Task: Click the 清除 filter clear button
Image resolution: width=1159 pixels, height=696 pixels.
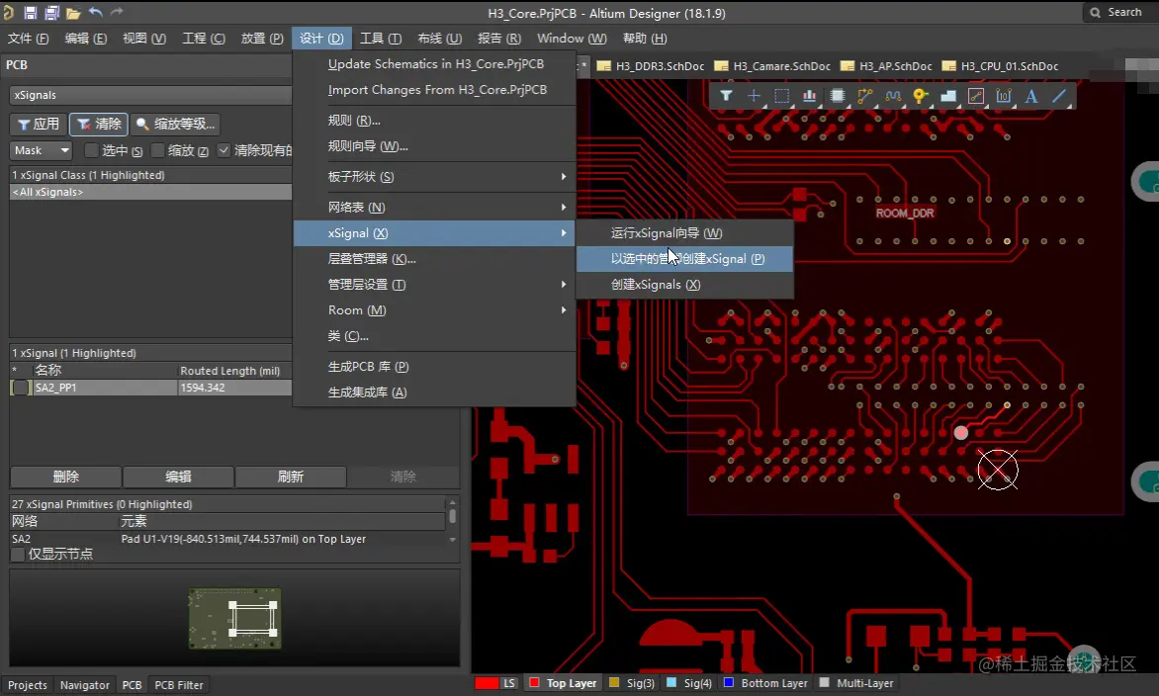Action: [99, 125]
